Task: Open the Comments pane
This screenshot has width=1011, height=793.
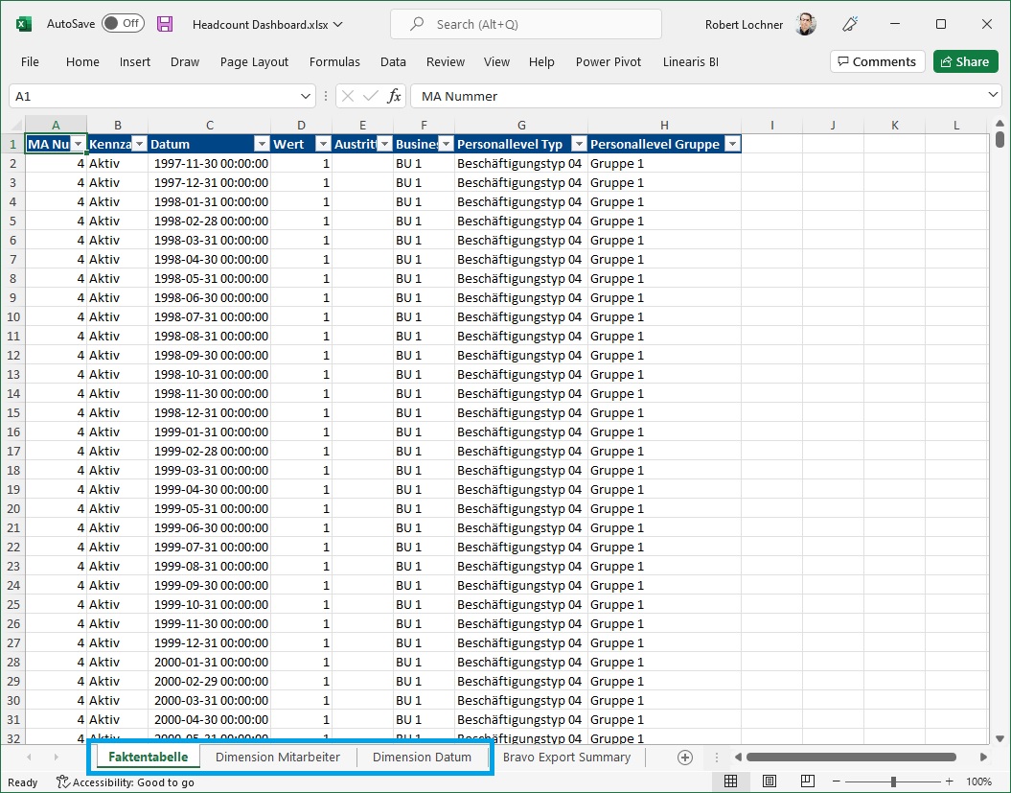Action: point(877,60)
